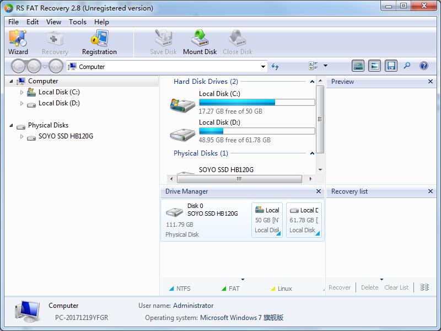Expand Local Disk (C:) in the tree
Viewport: 441px width, 331px height.
[23, 92]
